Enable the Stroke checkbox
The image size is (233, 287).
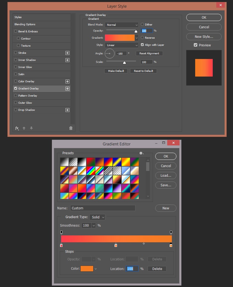pyautogui.click(x=16, y=53)
